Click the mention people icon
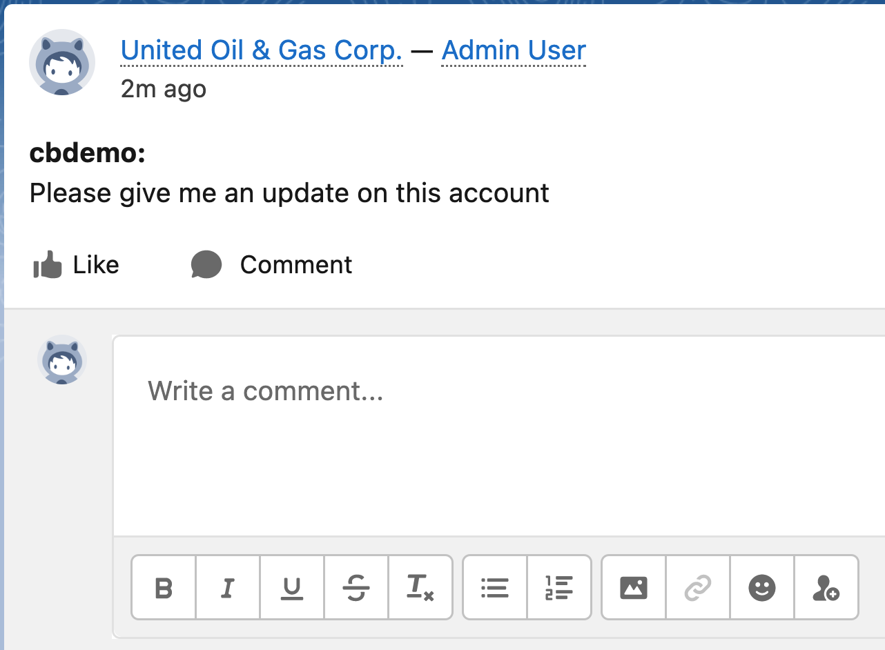Image resolution: width=885 pixels, height=650 pixels. 826,588
